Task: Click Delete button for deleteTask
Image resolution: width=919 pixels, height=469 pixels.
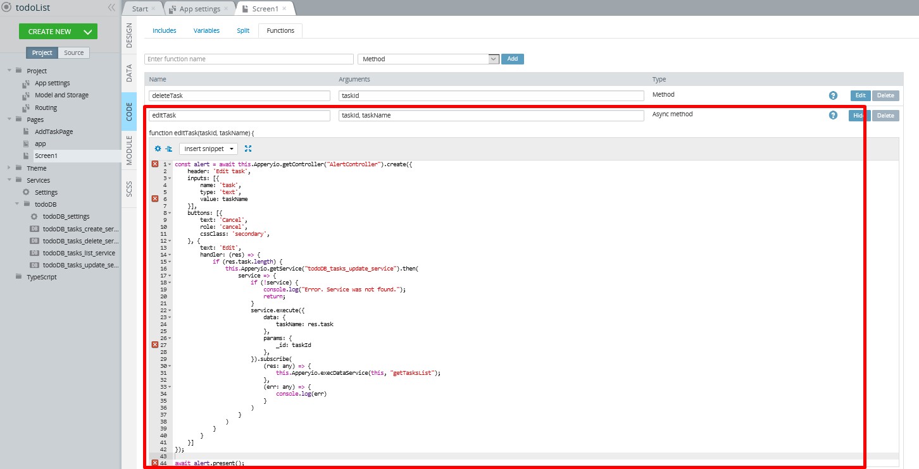Action: pos(885,95)
